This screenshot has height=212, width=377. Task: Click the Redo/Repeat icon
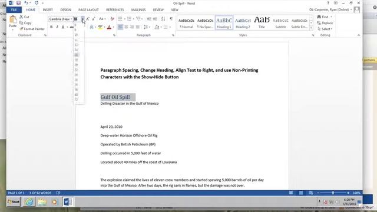(x=37, y=3)
